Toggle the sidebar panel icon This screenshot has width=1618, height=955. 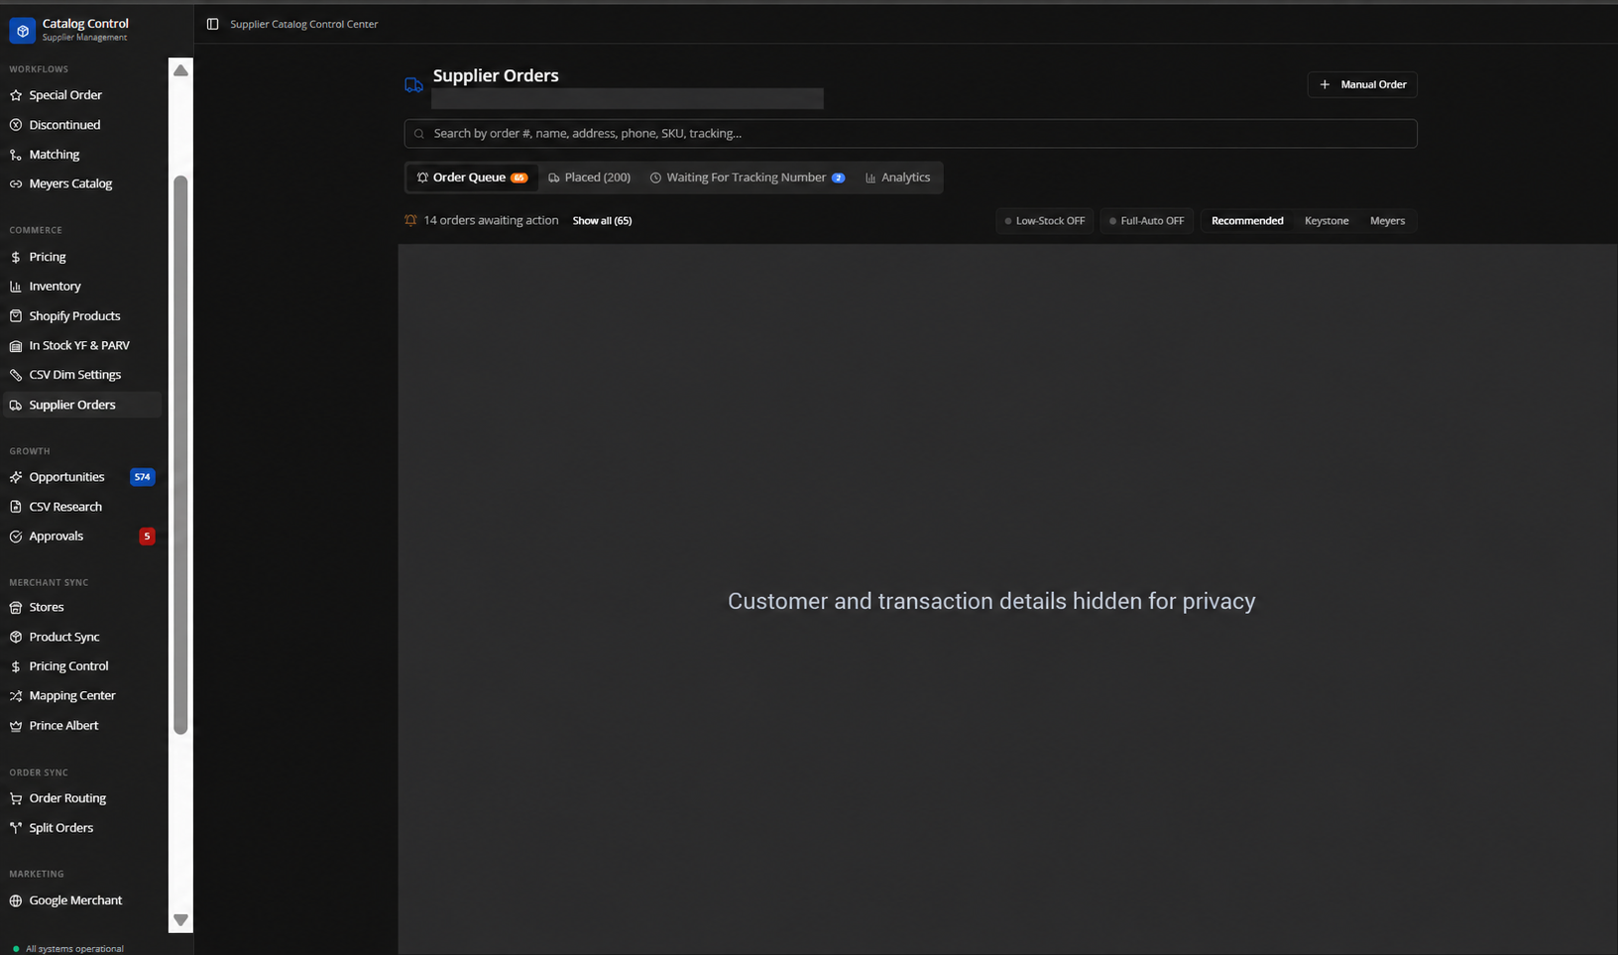pos(212,24)
